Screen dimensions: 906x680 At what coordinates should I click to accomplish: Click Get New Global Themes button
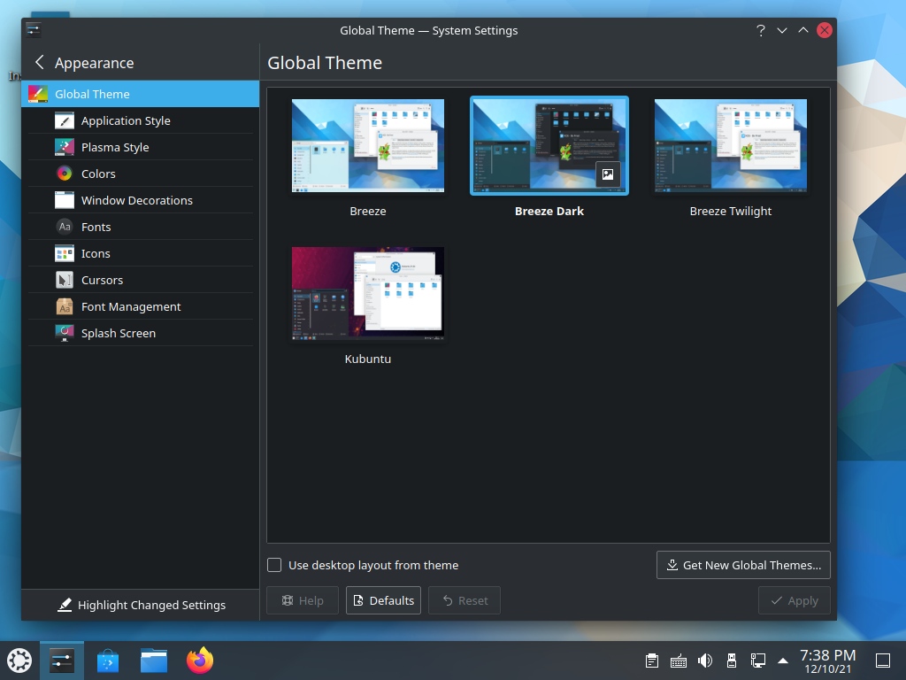743,565
